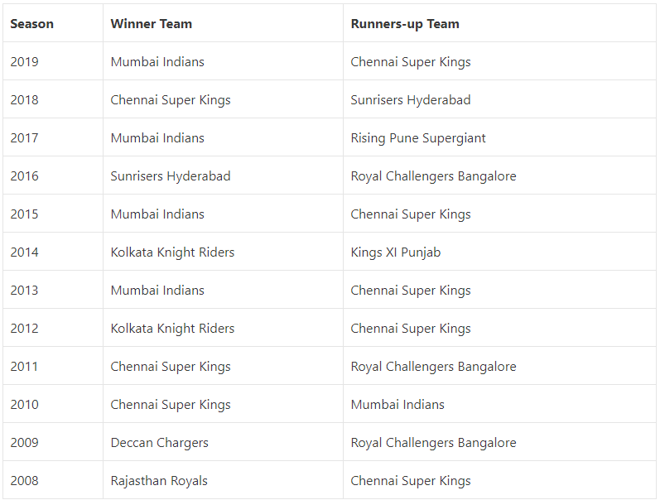This screenshot has width=660, height=500.
Task: Click Mumbai Indians winner for 2019
Action: pyautogui.click(x=157, y=62)
